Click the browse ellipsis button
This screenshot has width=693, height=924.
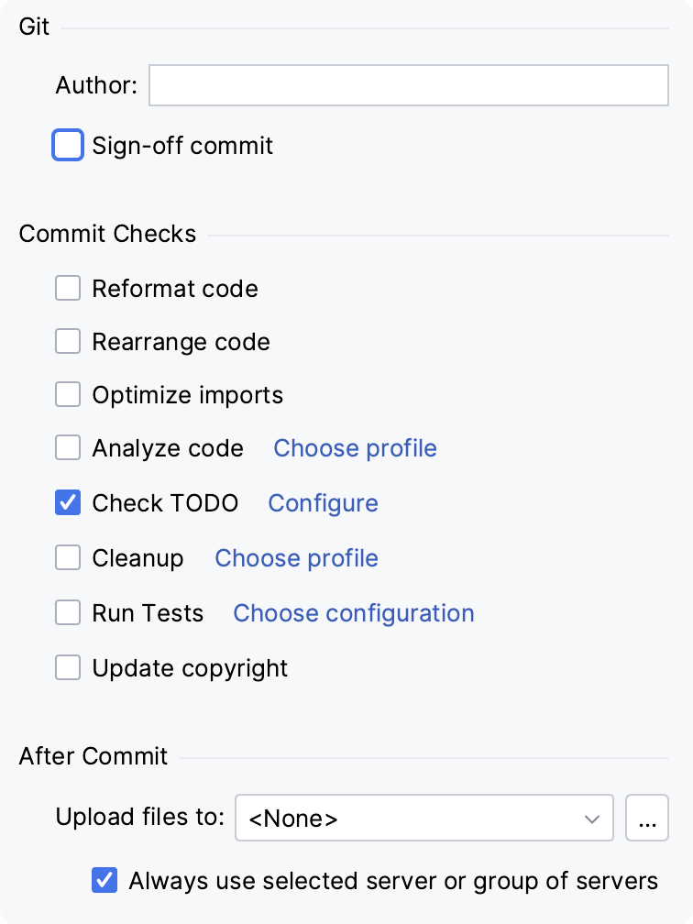click(x=647, y=818)
